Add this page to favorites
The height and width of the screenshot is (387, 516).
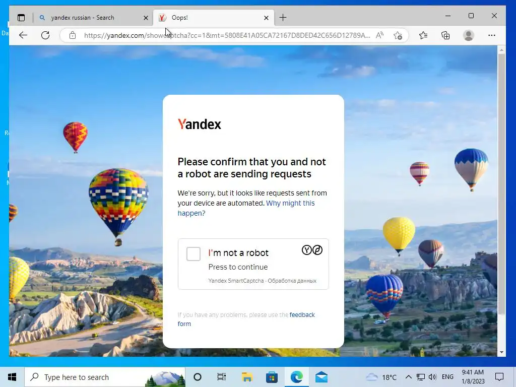tap(398, 35)
